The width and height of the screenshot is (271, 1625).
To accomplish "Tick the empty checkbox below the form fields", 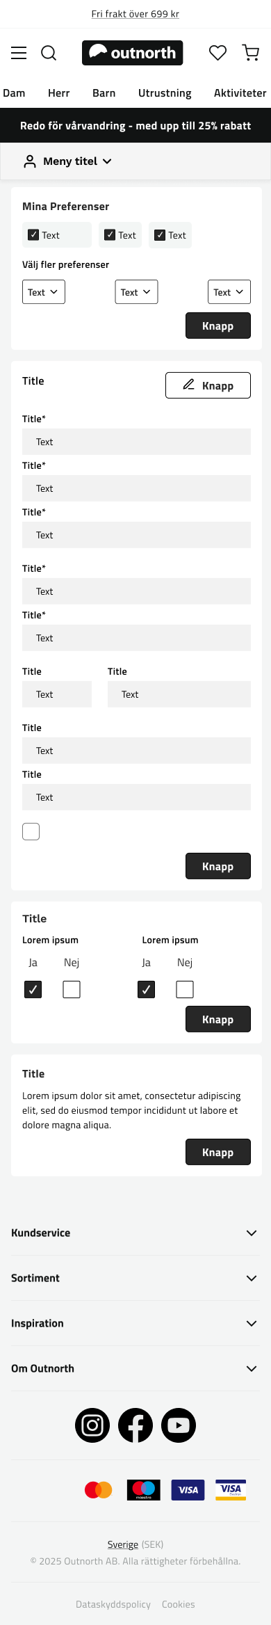I will [x=31, y=831].
